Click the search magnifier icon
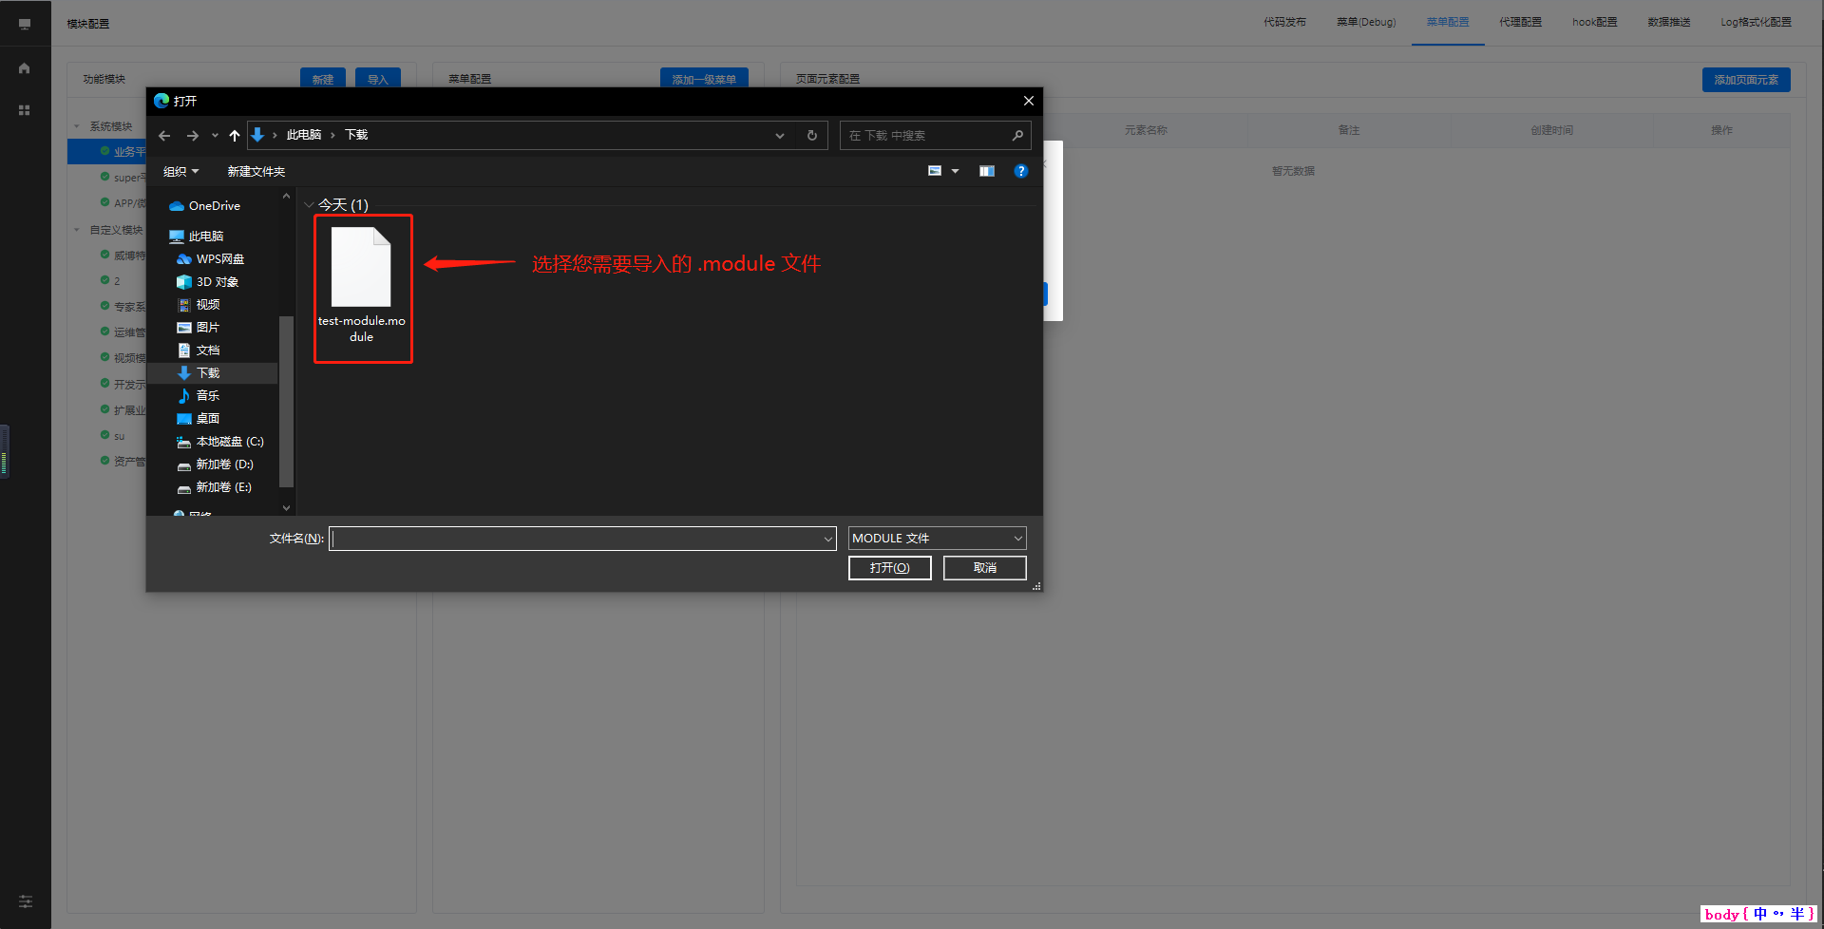Image resolution: width=1824 pixels, height=929 pixels. click(1017, 136)
